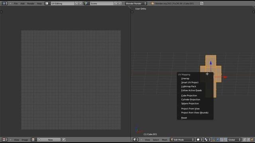Enable the translate manipulator icon
The height and width of the screenshot is (143, 255).
click(218, 139)
